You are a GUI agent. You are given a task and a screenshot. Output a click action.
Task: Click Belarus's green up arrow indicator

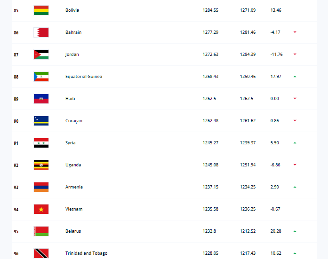pos(295,231)
